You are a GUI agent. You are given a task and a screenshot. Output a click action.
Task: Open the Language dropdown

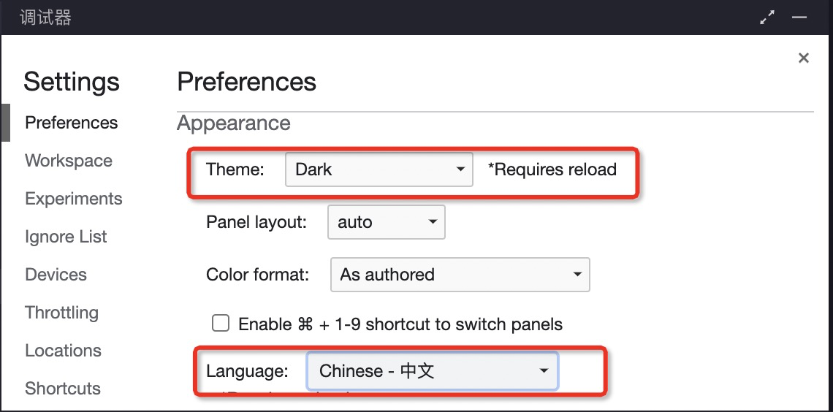click(x=433, y=371)
